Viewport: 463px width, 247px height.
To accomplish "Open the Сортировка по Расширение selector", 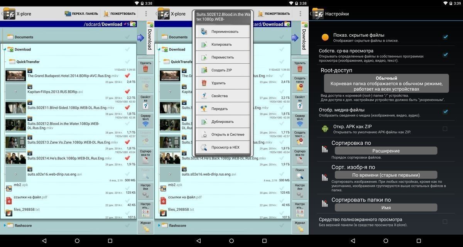I will 386,151.
